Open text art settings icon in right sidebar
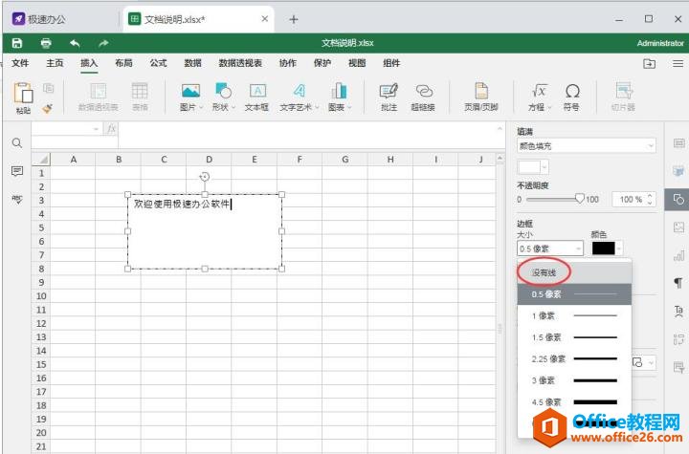This screenshot has width=689, height=454. pos(678,311)
